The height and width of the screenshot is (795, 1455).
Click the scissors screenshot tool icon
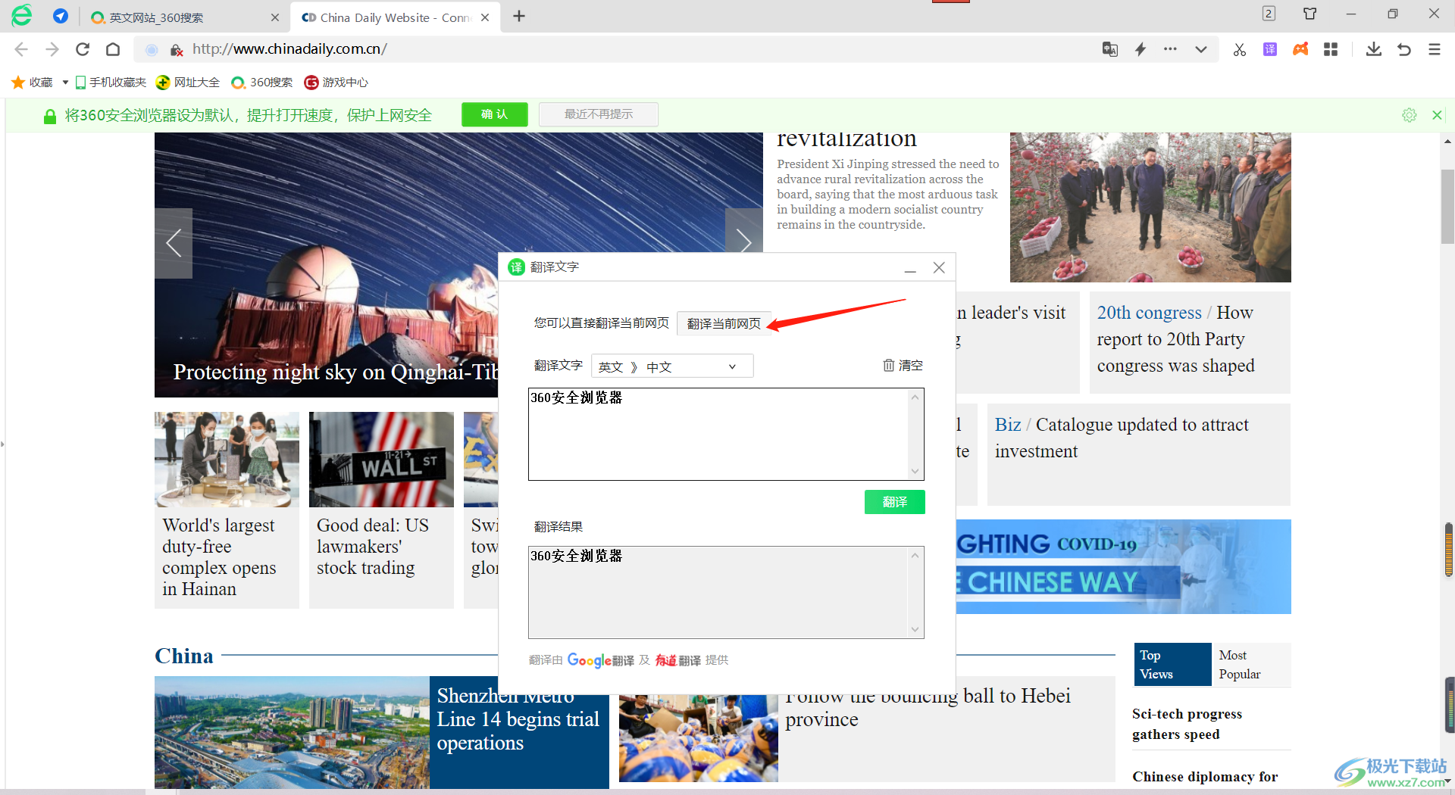[x=1240, y=49]
